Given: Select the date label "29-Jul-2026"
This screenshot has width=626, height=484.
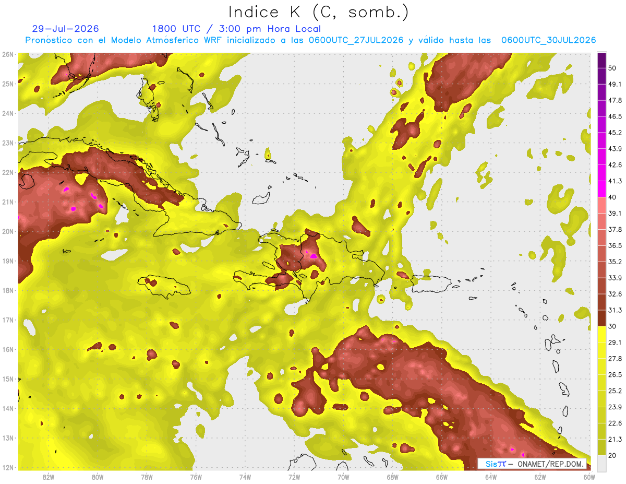Looking at the screenshot, I should [x=65, y=29].
